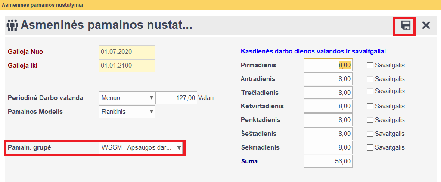The height and width of the screenshot is (182, 441).
Task: Click the people group icon in header
Action: click(12, 25)
